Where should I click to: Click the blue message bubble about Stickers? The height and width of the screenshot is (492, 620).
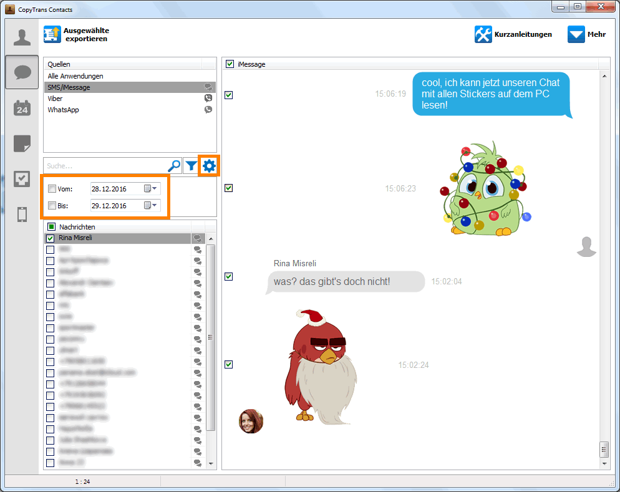[x=492, y=94]
